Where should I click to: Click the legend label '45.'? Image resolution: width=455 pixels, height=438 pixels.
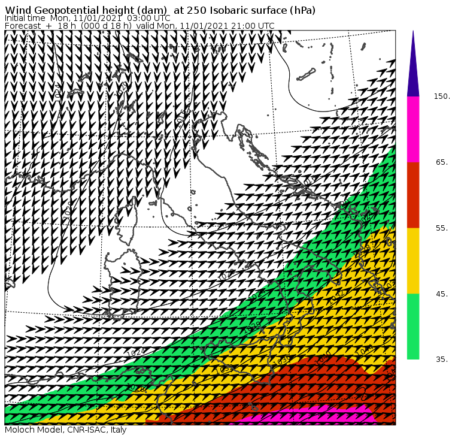point(442,294)
